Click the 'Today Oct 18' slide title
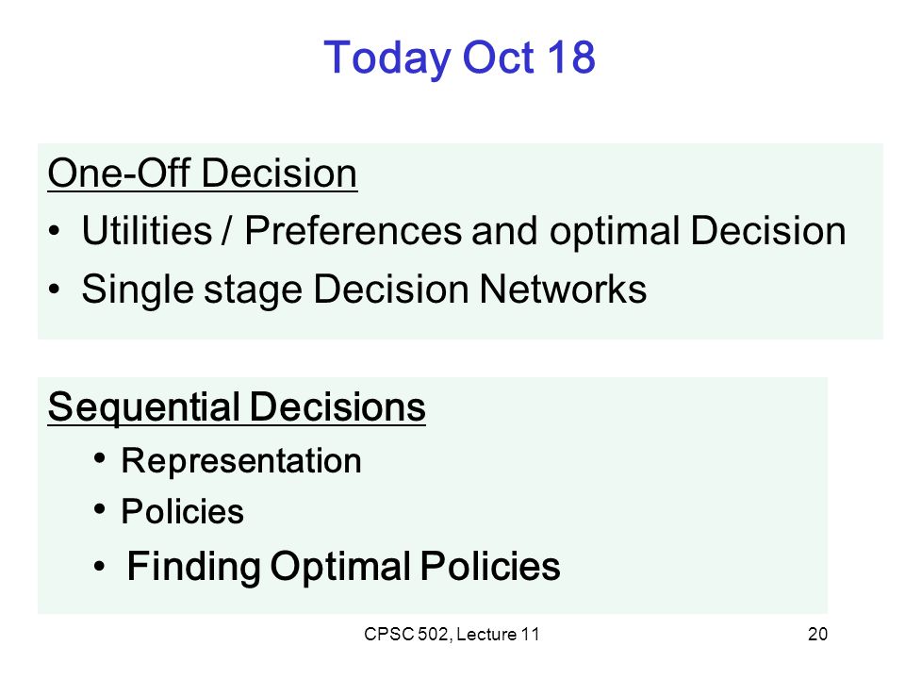 [x=459, y=58]
